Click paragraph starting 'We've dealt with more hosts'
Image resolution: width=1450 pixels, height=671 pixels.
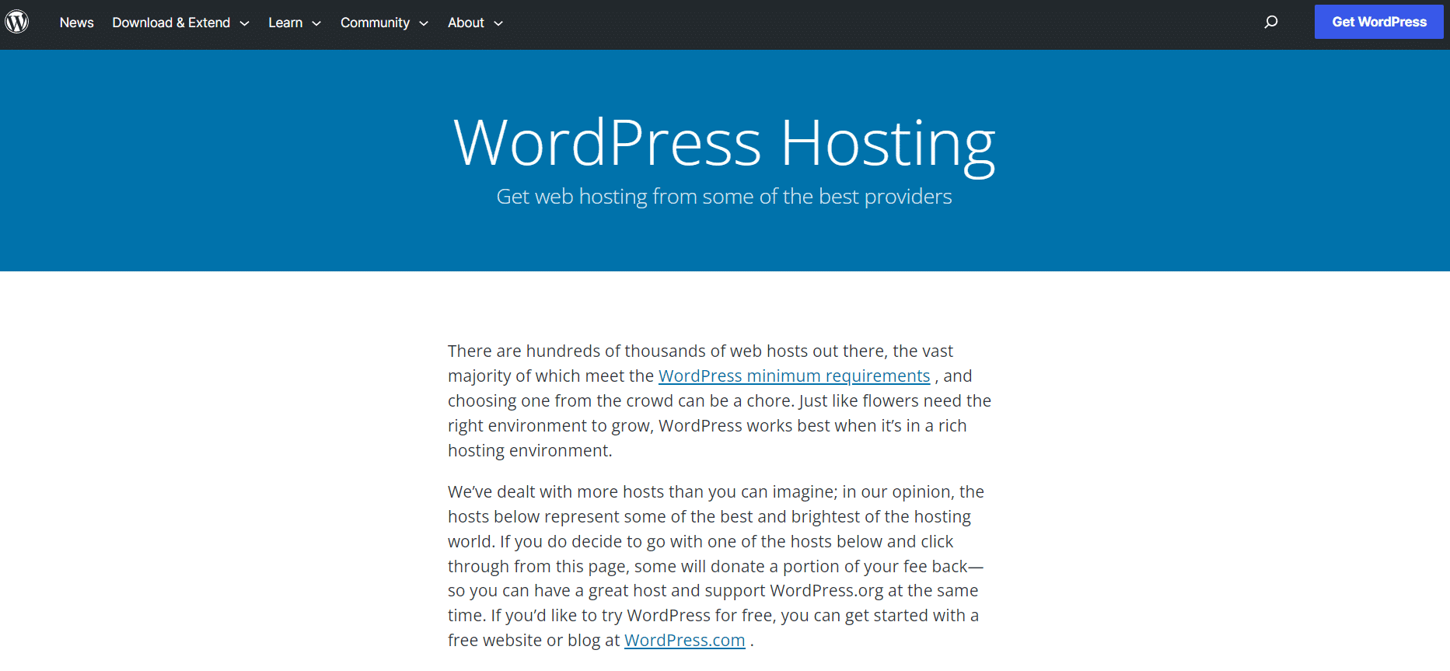[717, 565]
